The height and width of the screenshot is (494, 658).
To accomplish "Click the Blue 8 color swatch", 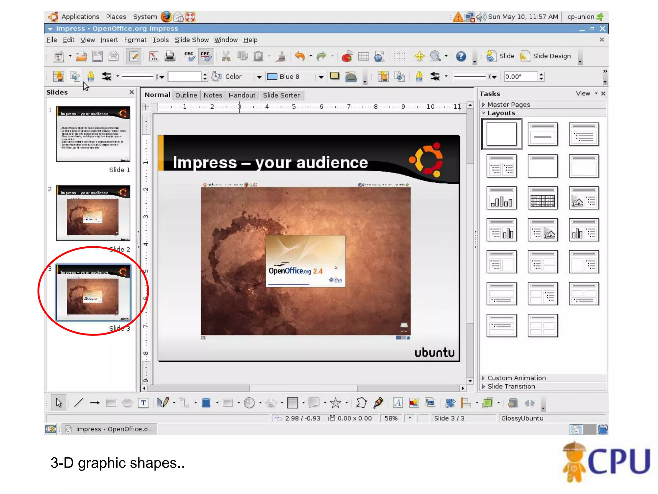I will click(x=272, y=77).
